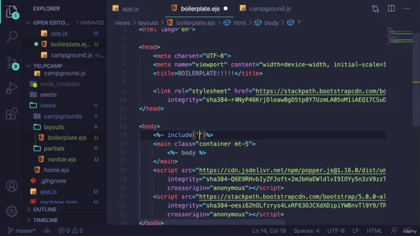
Task: Click the unsaved dot on boilerplate.ejs tab
Action: [225, 9]
